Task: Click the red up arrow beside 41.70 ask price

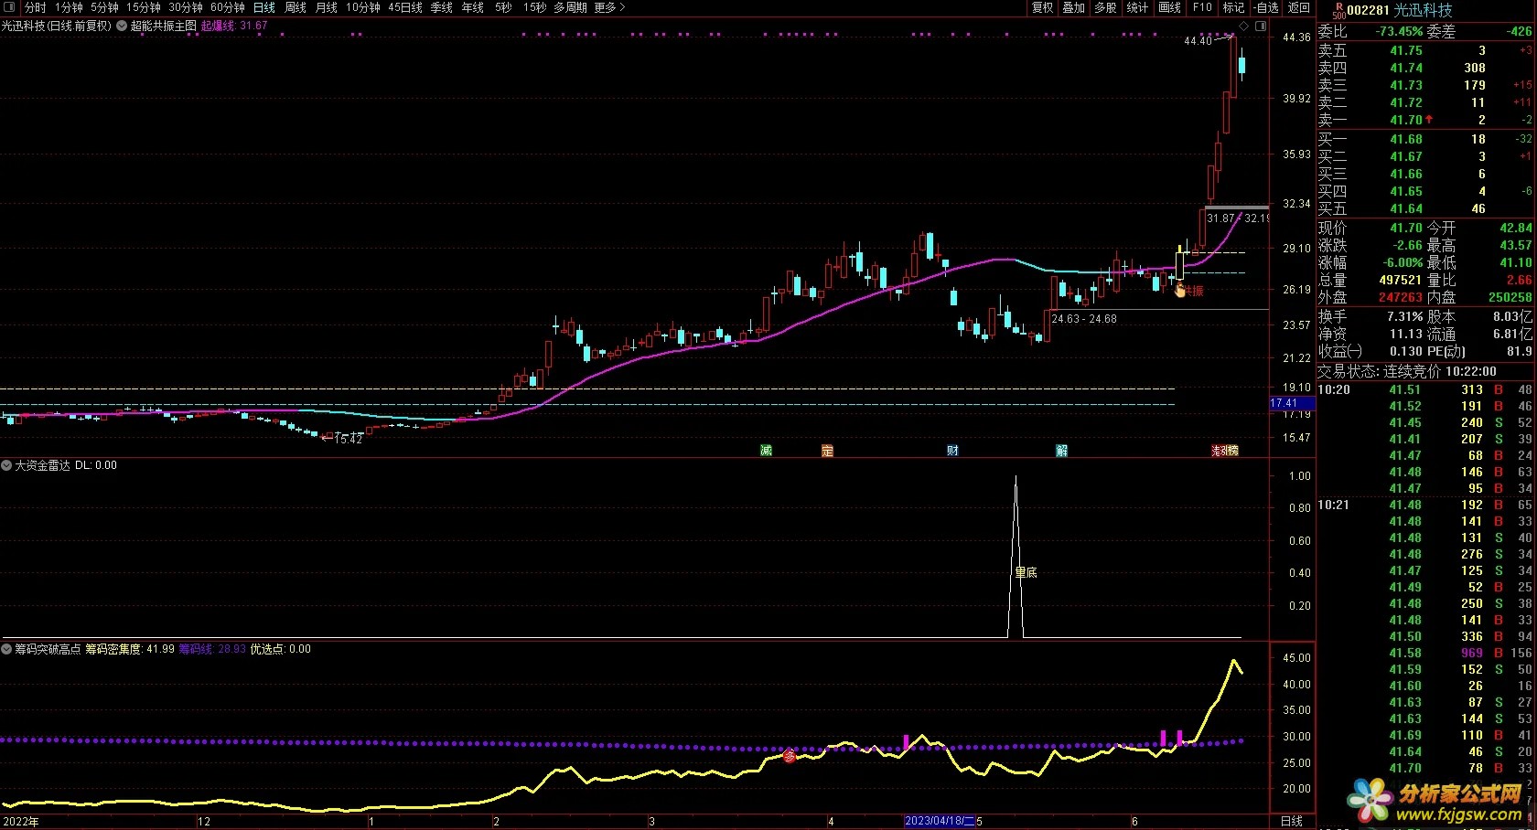Action: coord(1429,120)
